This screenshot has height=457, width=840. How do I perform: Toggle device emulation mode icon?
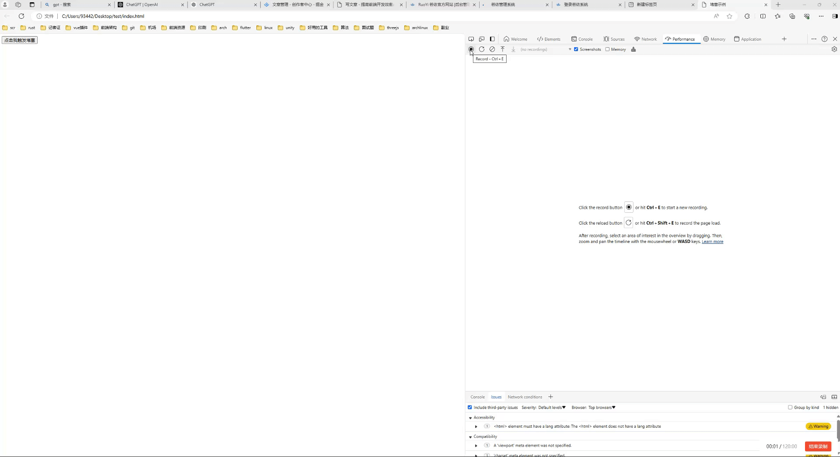[482, 39]
